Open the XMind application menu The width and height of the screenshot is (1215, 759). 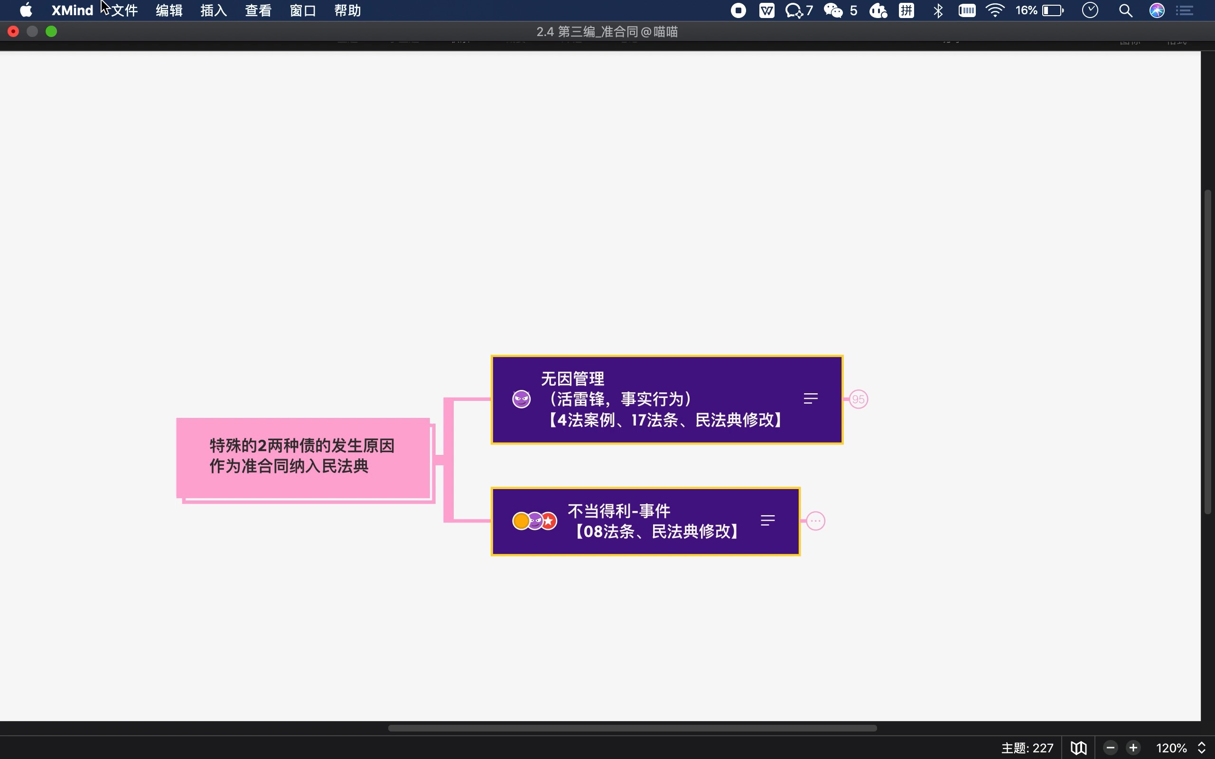pyautogui.click(x=72, y=10)
